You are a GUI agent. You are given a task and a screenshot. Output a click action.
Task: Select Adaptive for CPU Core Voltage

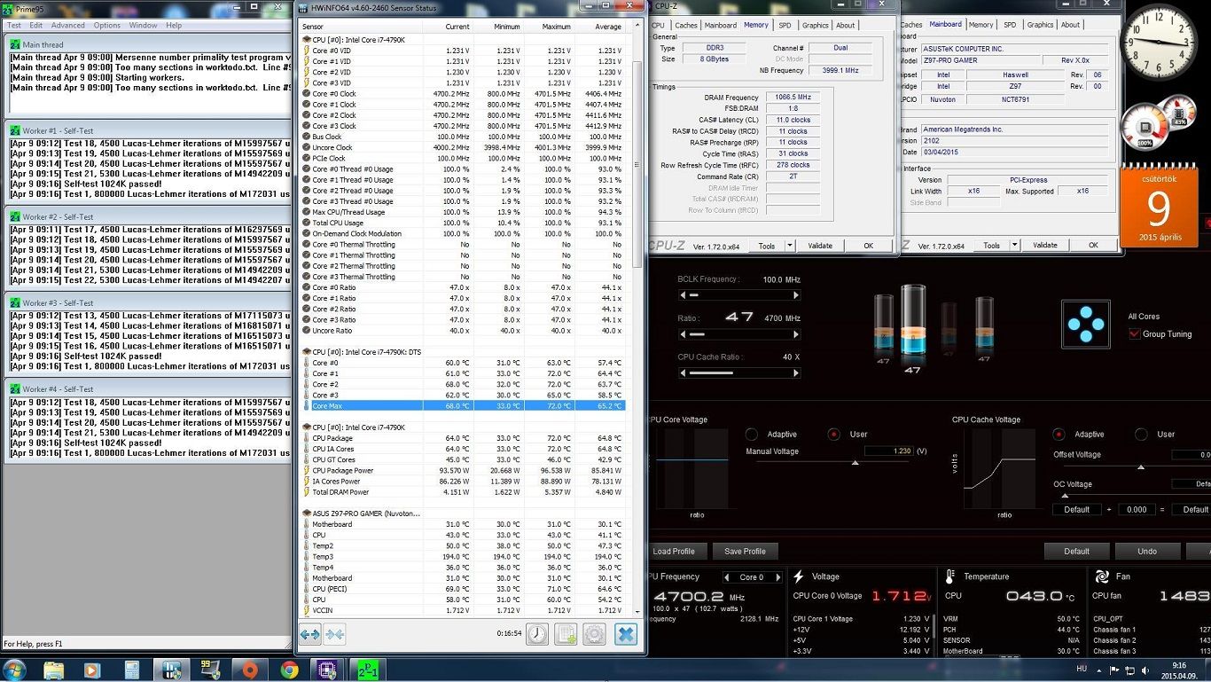click(752, 435)
